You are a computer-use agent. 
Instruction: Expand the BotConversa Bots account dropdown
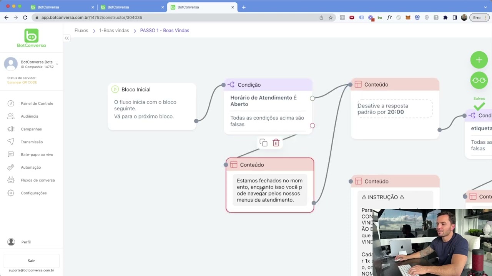(x=57, y=64)
